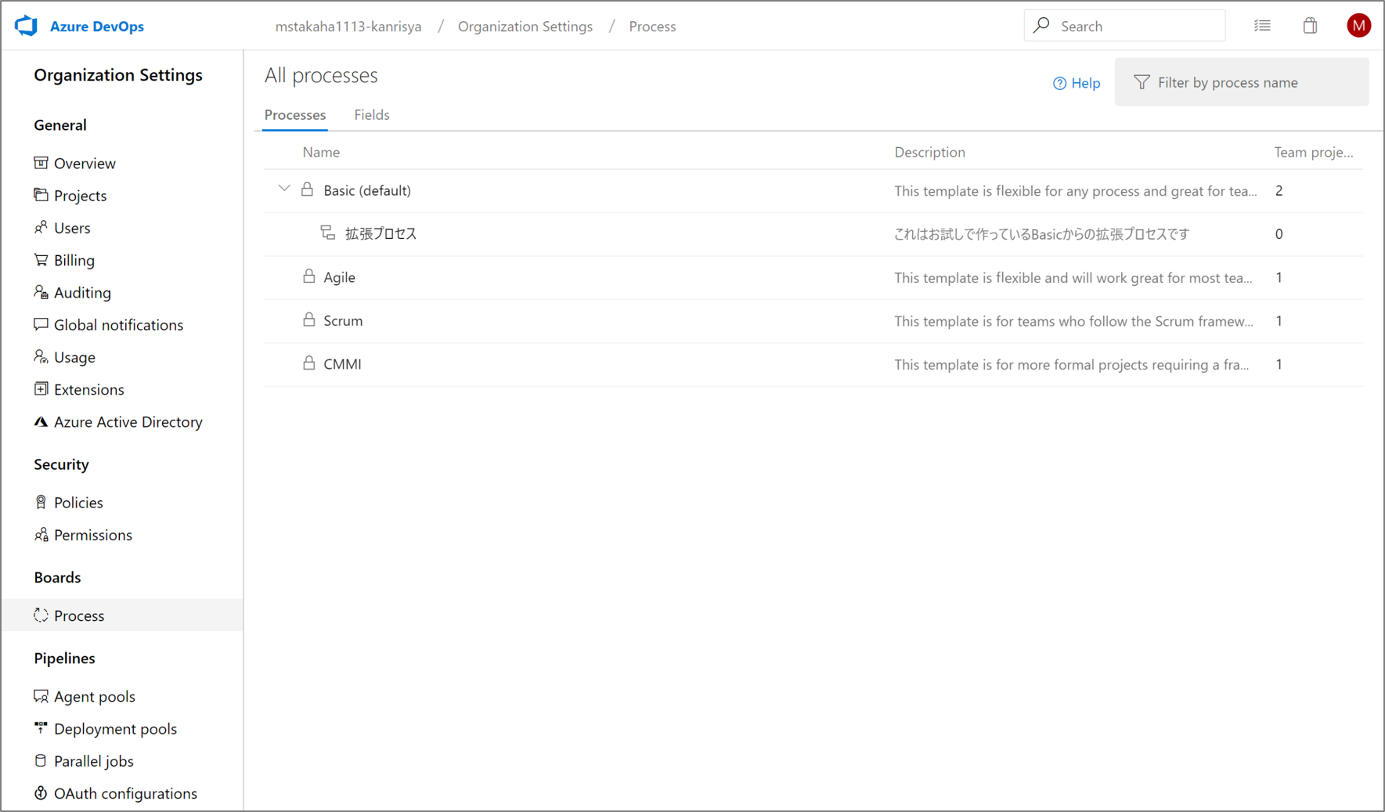
Task: Open the Extensions page
Action: 88,389
